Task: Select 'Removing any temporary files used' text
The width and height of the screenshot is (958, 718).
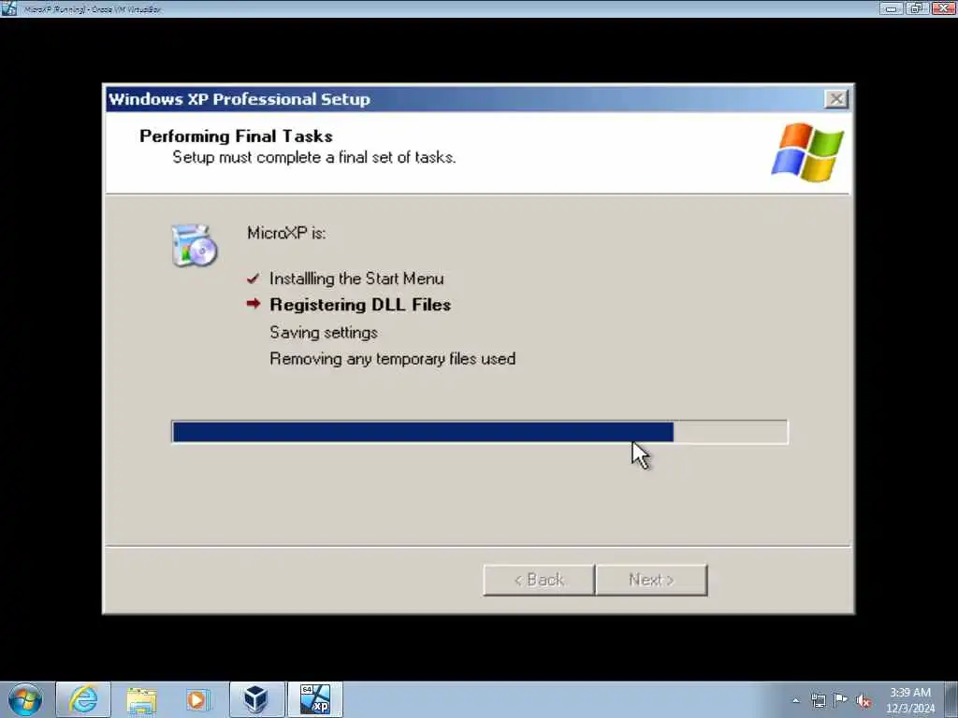Action: [x=392, y=359]
